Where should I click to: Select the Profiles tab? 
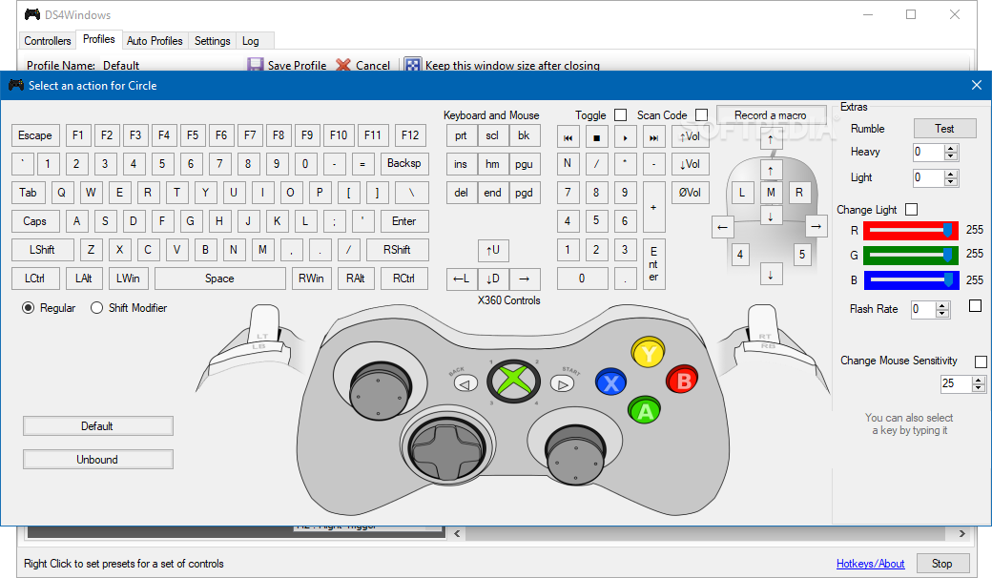(x=98, y=39)
